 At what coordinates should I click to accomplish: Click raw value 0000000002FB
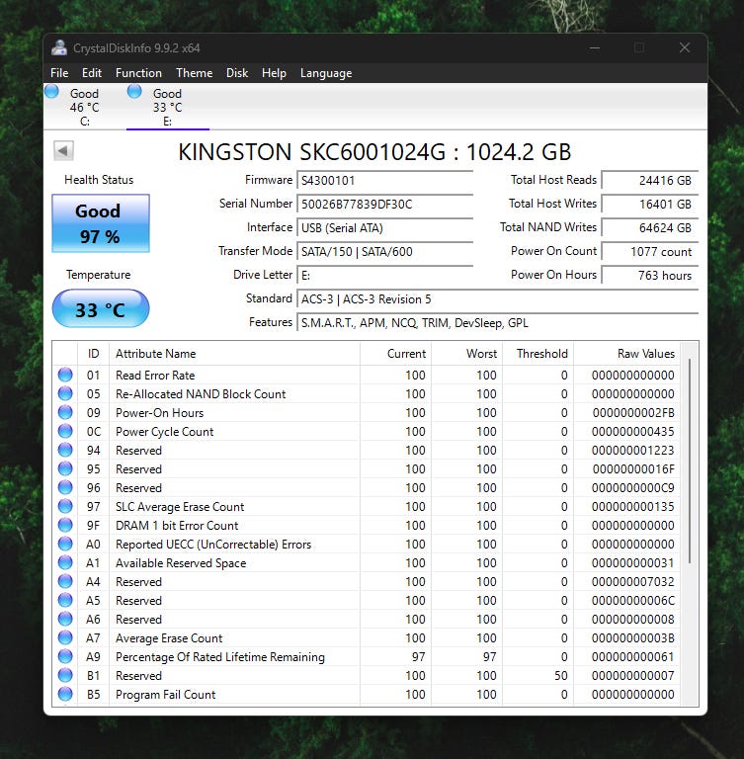click(x=633, y=413)
